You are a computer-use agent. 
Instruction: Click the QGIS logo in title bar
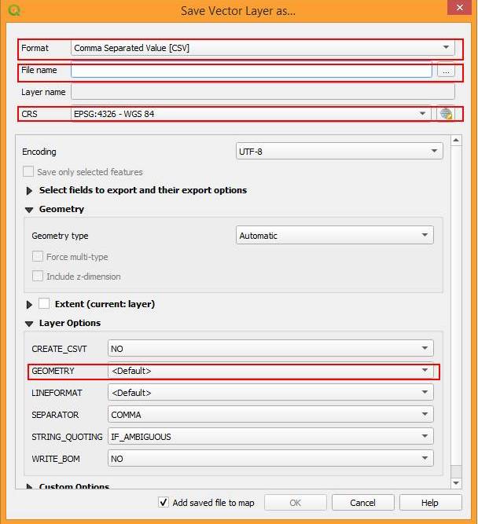click(14, 11)
